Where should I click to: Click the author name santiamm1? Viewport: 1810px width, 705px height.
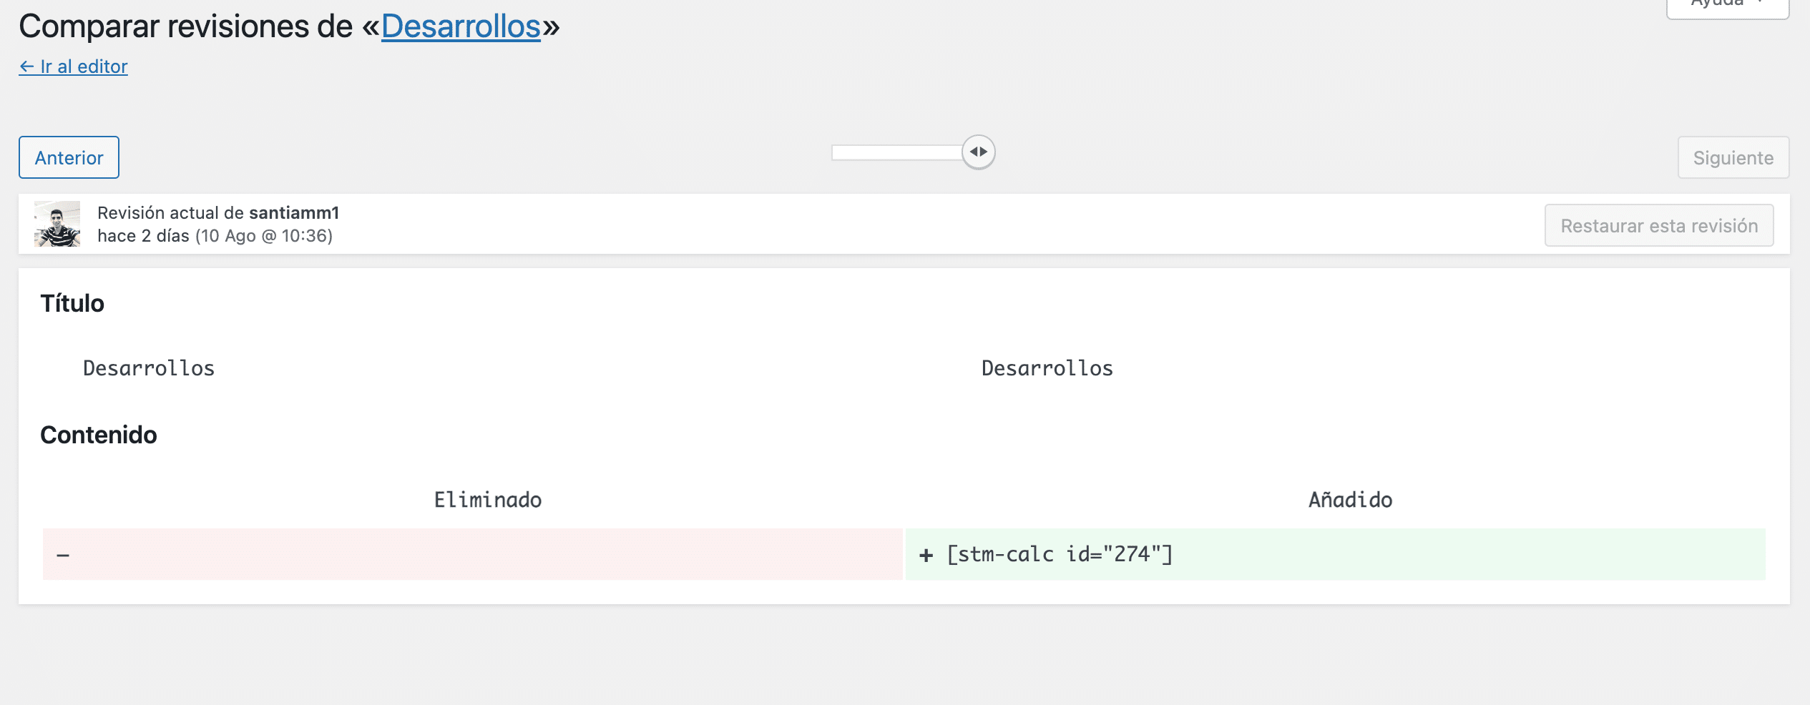pos(294,213)
